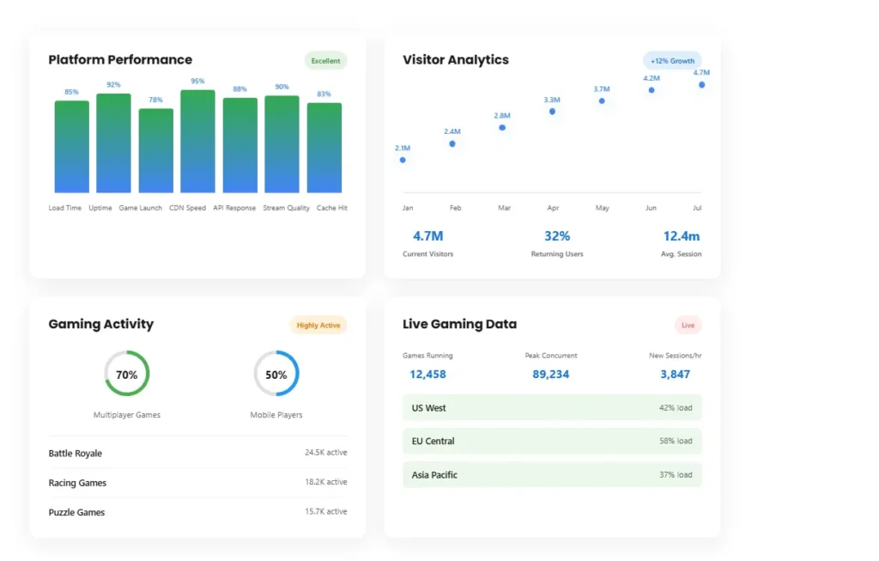Click the 70% Multiplayer Games ring

tap(127, 374)
